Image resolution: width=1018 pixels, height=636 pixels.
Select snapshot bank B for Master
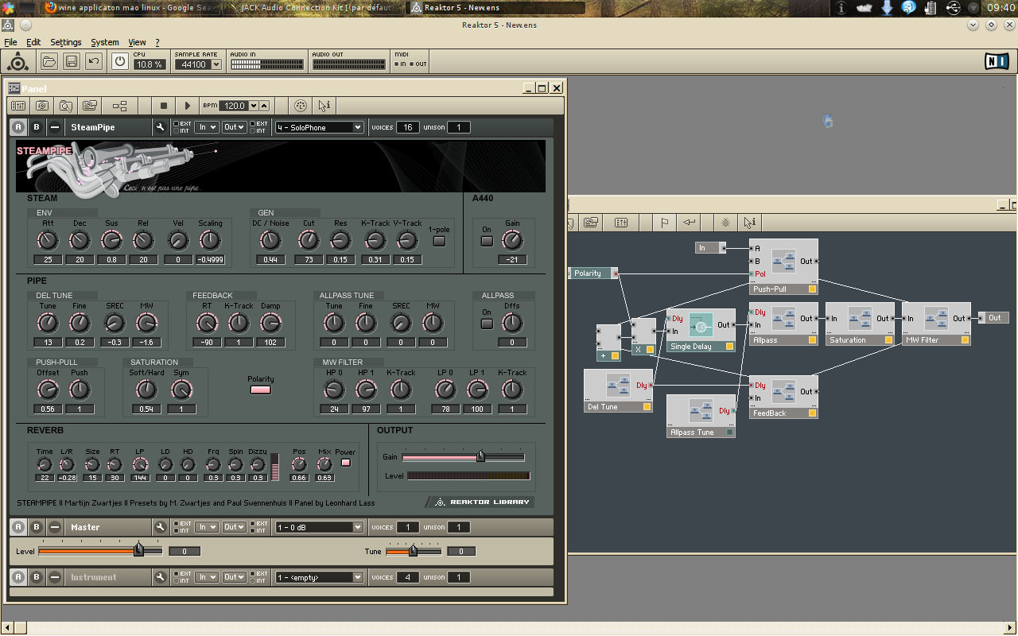[x=36, y=527]
